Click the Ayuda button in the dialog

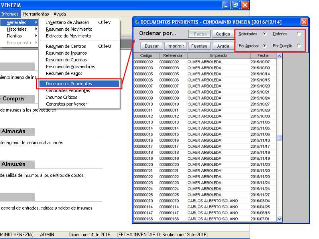[223, 46]
